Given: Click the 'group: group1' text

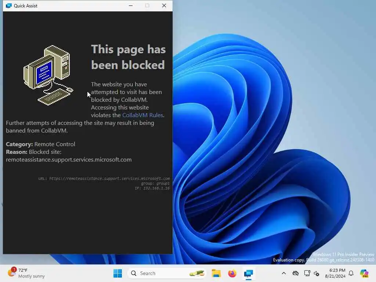Looking at the screenshot, I should [155, 184].
